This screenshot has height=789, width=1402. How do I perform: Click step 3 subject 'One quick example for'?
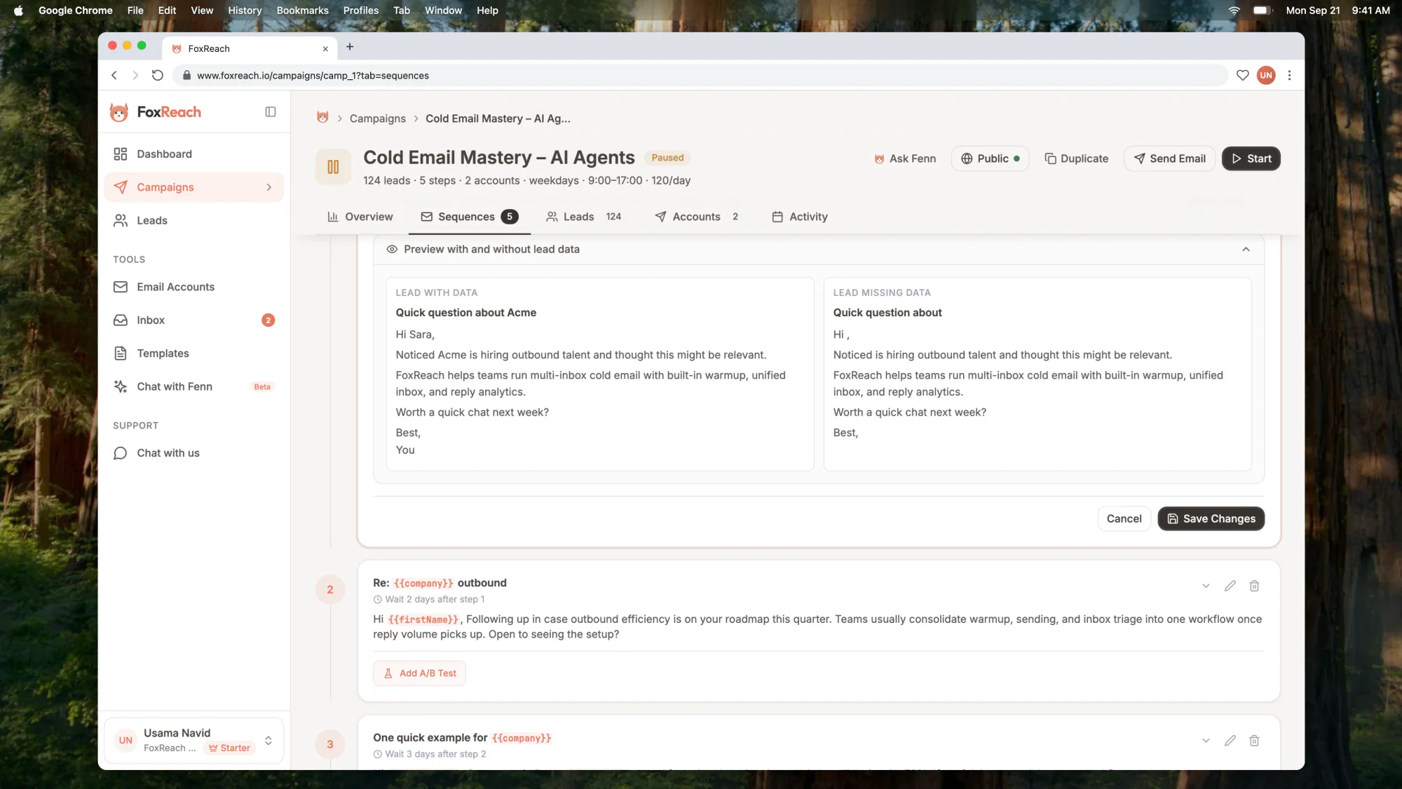click(x=430, y=738)
